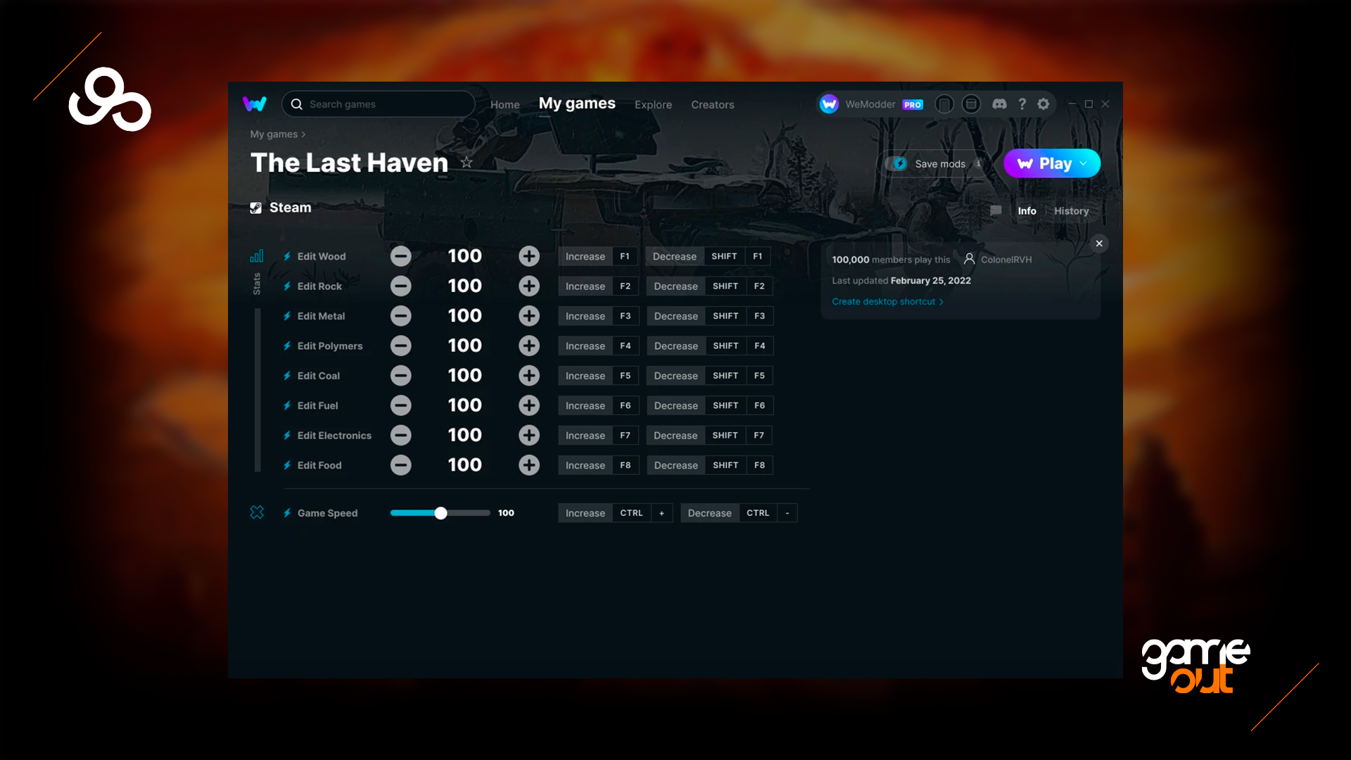Select the Creators menu item
This screenshot has width=1351, height=760.
click(x=713, y=104)
